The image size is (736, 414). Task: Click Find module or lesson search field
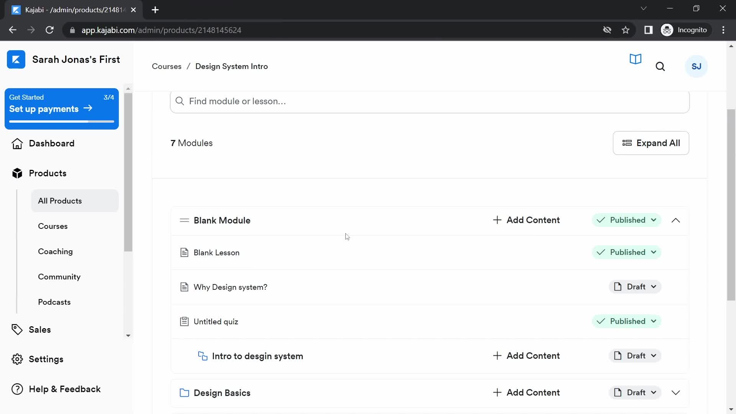(x=429, y=101)
